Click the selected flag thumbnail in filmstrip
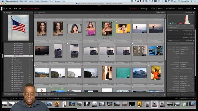The width and height of the screenshot is (198, 111). [155, 104]
